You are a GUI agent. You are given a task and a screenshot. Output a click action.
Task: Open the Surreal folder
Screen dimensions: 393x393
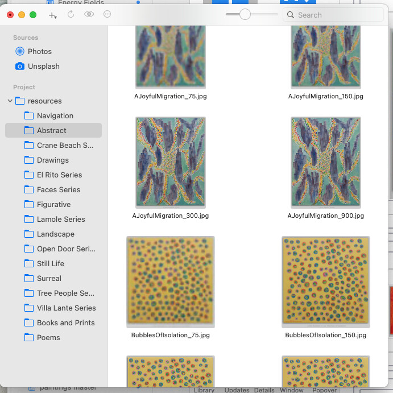[53, 278]
